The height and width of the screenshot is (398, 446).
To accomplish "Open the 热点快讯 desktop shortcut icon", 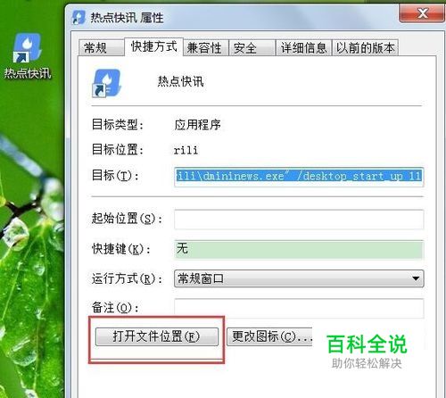I will point(27,47).
